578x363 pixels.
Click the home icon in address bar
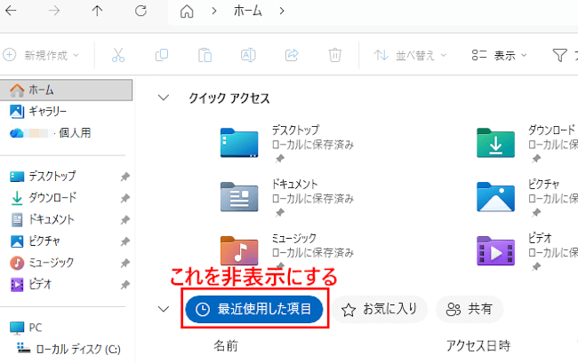(187, 12)
